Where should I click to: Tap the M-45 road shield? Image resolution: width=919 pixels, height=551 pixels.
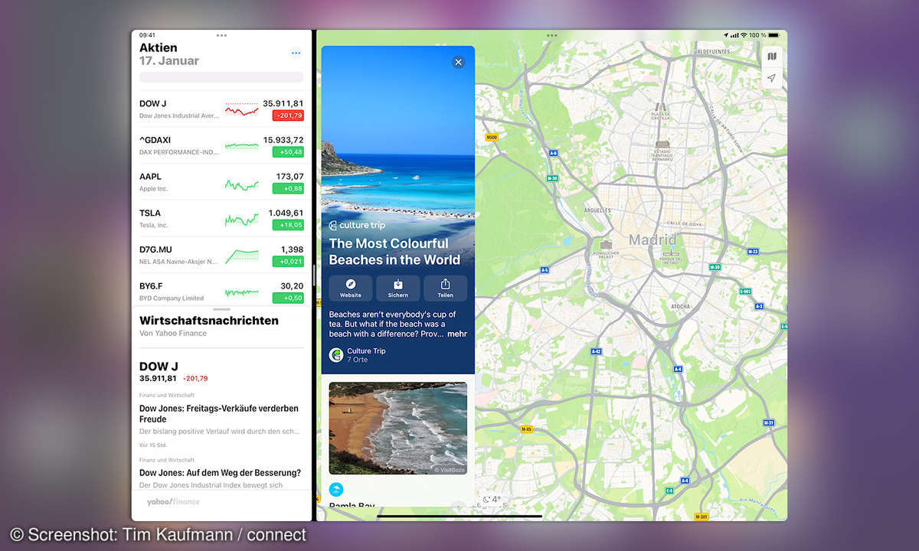coord(525,429)
